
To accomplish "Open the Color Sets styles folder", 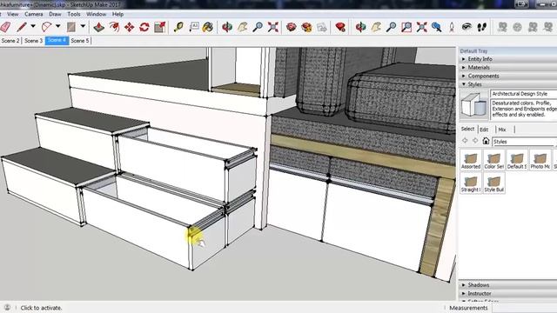I will coord(494,160).
